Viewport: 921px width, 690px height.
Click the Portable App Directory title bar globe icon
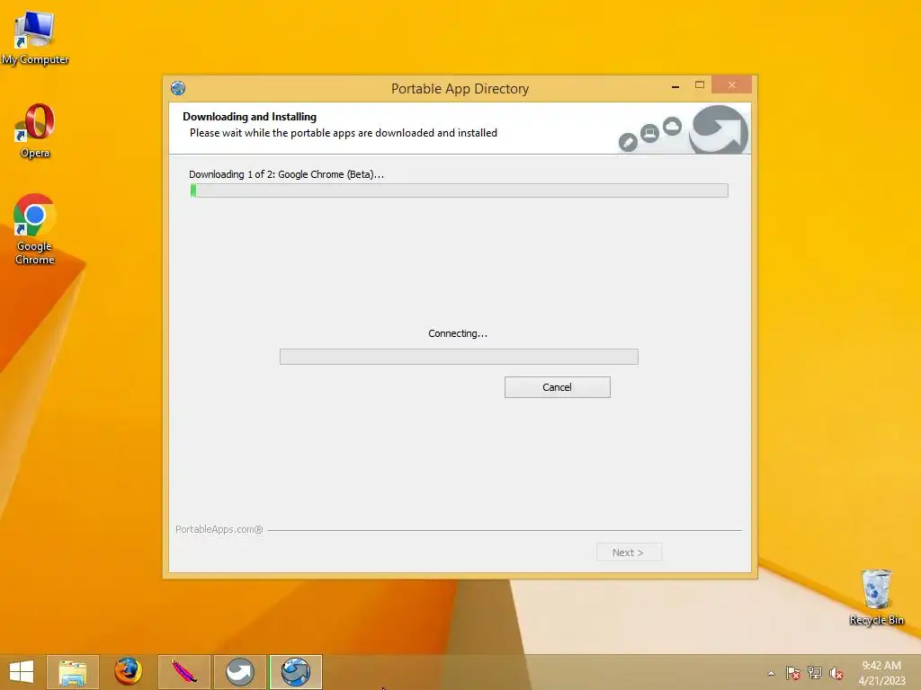tap(178, 88)
